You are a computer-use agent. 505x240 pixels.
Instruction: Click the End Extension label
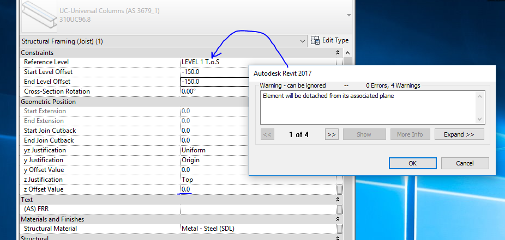point(44,121)
